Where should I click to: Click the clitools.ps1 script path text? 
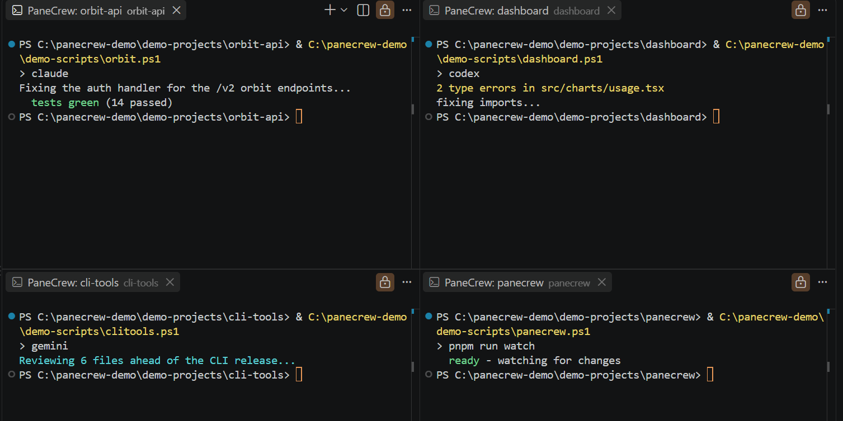[x=99, y=331]
